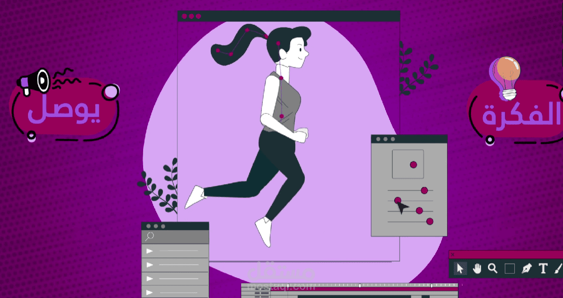Play the fourth row in list panel
Viewport: 563px width, 298px height.
pos(150,292)
